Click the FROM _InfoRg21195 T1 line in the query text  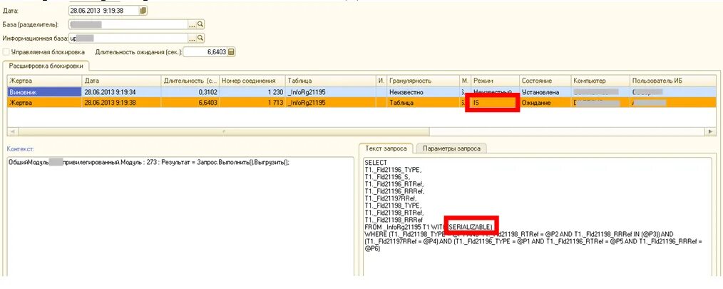429,227
